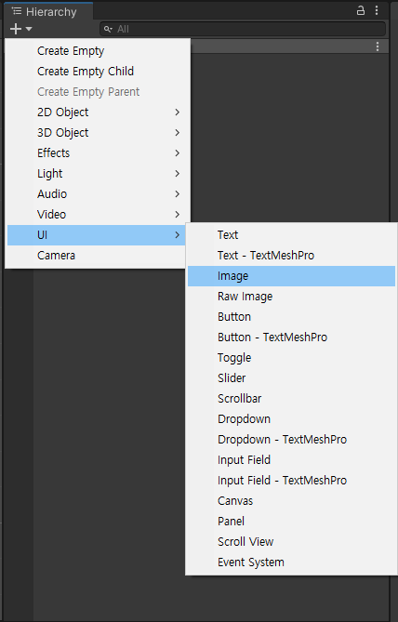398x622 pixels.
Task: Create a Canvas object
Action: click(292, 501)
